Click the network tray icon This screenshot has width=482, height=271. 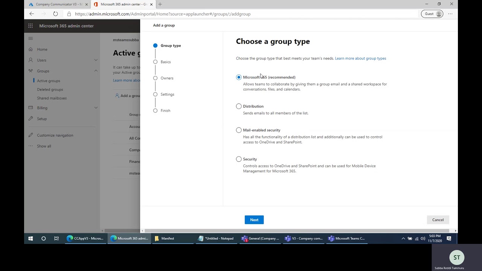point(416,239)
